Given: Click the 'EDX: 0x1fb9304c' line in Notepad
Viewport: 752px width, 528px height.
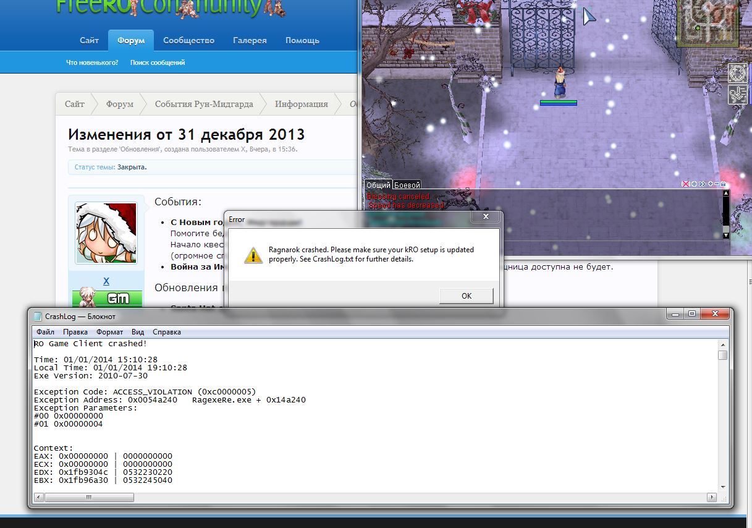Looking at the screenshot, I should point(103,472).
